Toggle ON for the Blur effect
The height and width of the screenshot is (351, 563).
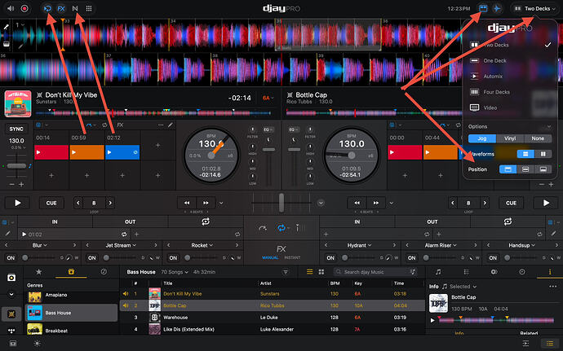11,258
